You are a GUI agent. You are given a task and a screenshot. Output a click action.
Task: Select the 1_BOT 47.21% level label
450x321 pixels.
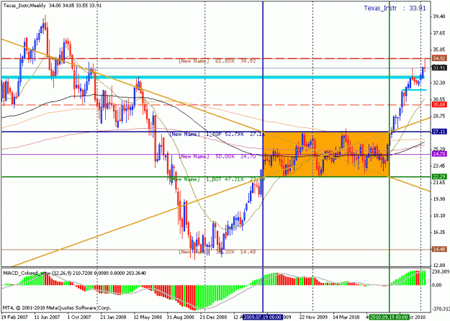click(x=217, y=179)
